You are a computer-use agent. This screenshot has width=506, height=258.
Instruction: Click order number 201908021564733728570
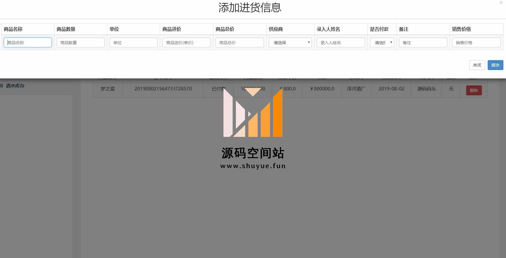pyautogui.click(x=163, y=89)
